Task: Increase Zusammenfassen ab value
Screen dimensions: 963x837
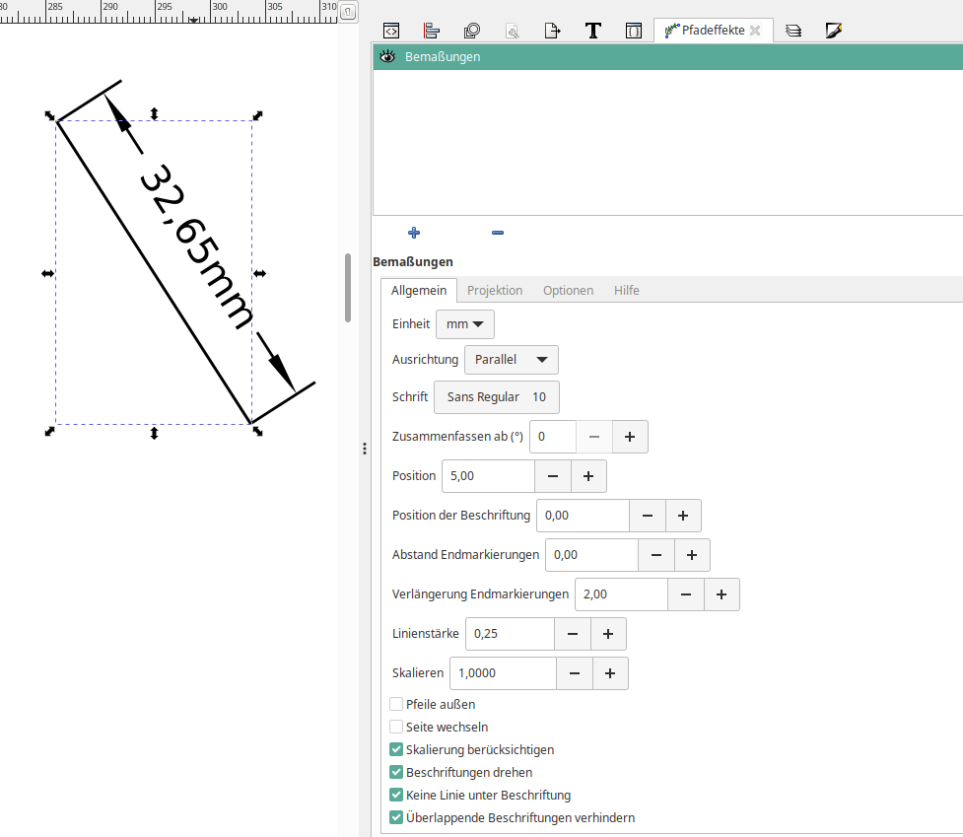Action: pyautogui.click(x=630, y=437)
